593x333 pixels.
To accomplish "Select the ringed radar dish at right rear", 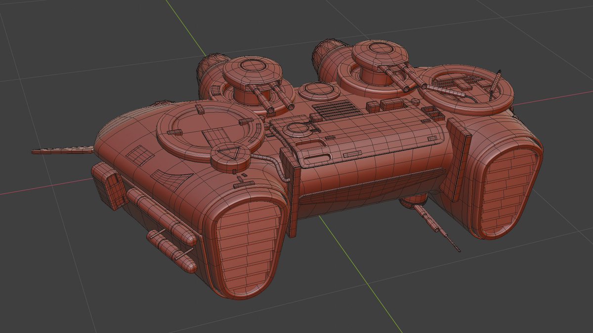I will coord(468,89).
